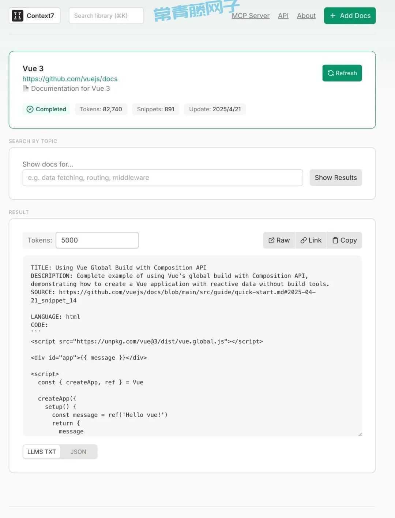
Task: Click the Completed checkmark icon
Action: click(x=30, y=109)
